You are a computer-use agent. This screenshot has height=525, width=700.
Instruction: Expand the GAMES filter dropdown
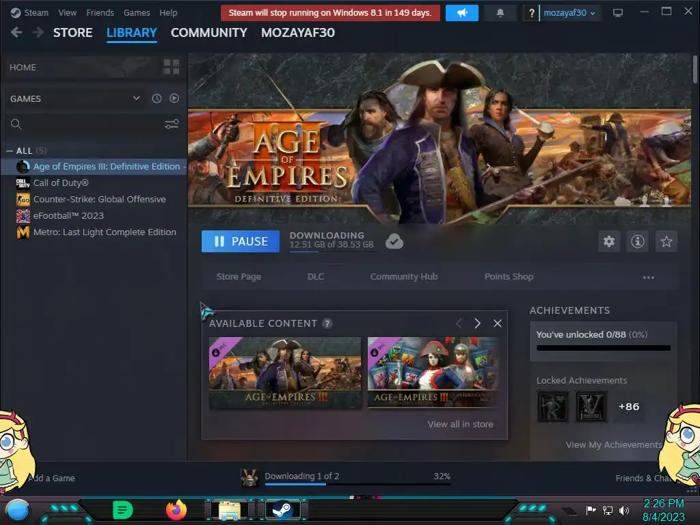pos(136,98)
